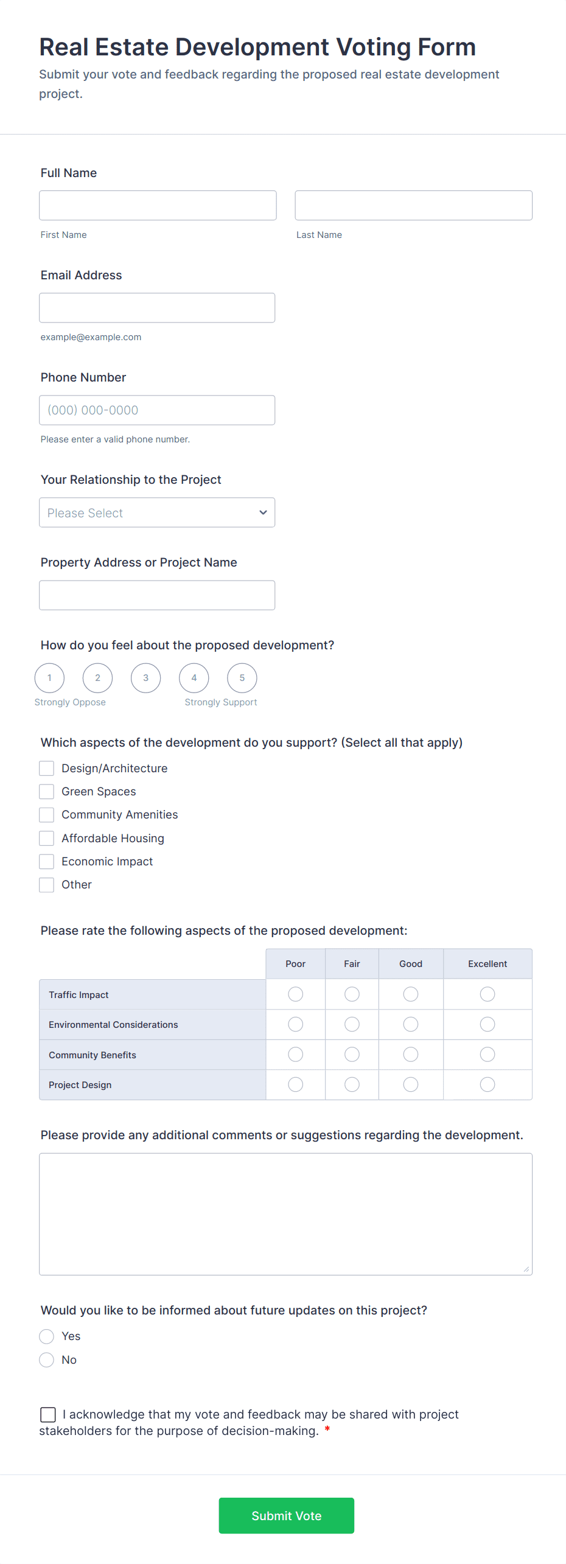Check the Design/Architecture checkbox
This screenshot has width=566, height=1564.
[x=47, y=769]
